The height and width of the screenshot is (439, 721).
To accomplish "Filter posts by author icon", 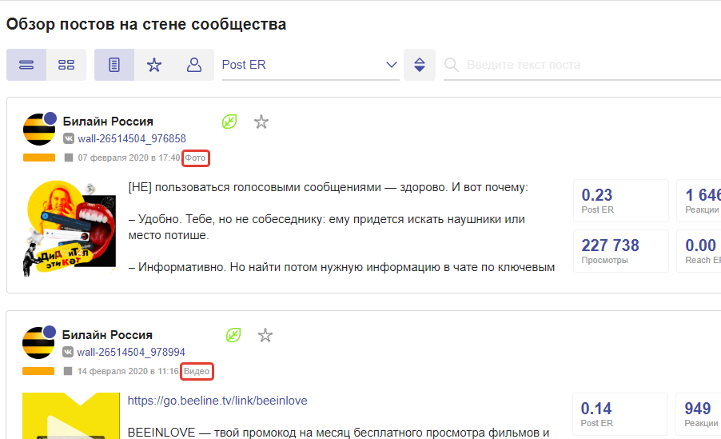I will tap(194, 65).
